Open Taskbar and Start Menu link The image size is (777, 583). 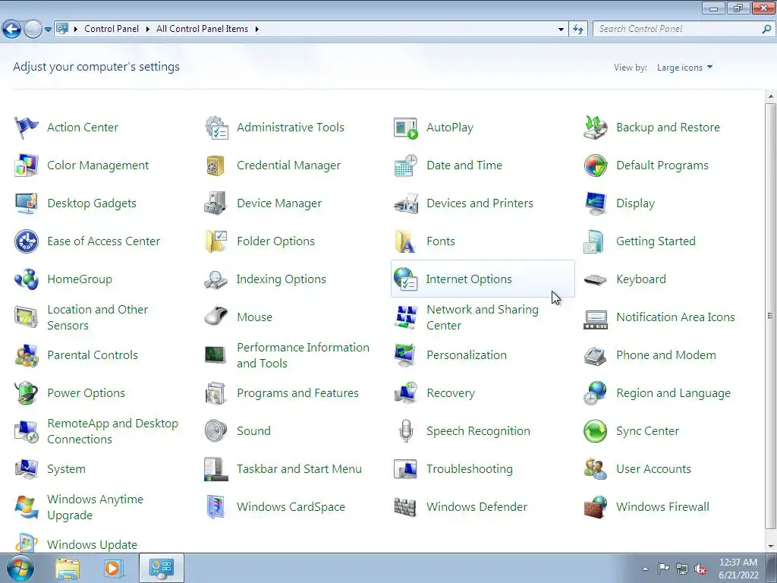(299, 469)
